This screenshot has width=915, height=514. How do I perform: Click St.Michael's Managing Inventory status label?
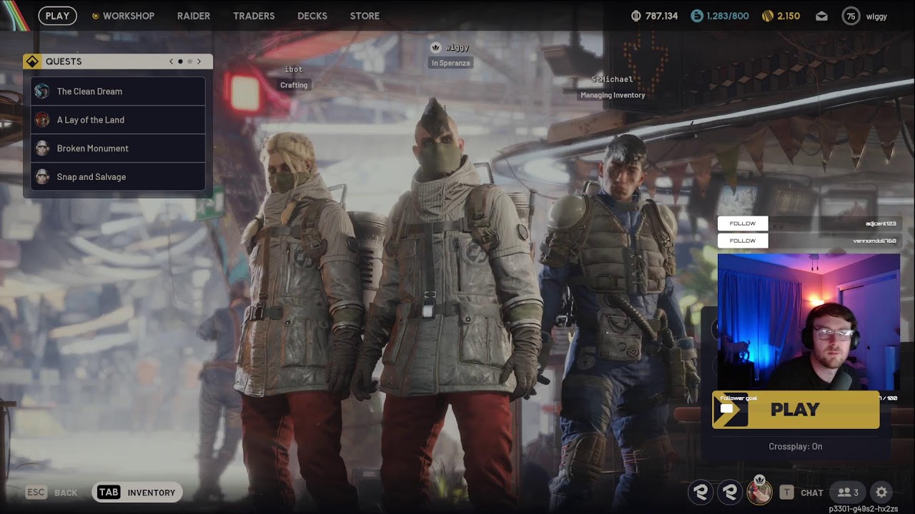(613, 95)
